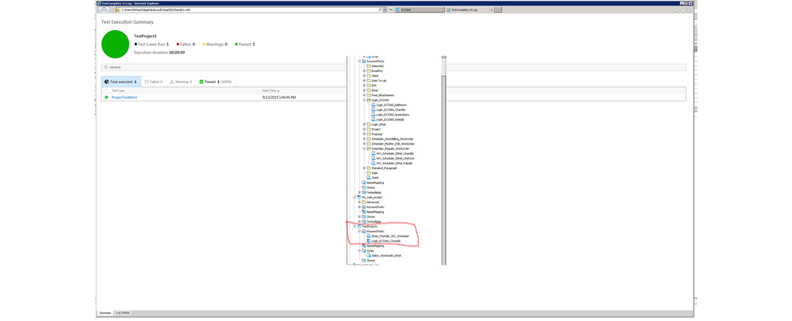
Task: Expand the Client folder node
Action: click(x=364, y=76)
